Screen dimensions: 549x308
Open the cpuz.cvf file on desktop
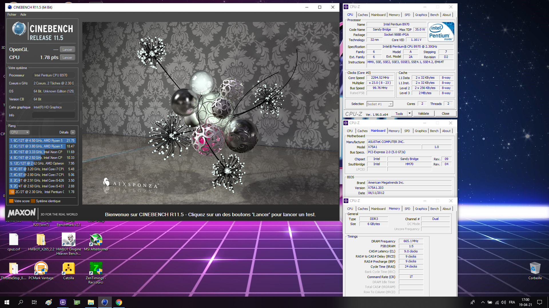(14, 242)
